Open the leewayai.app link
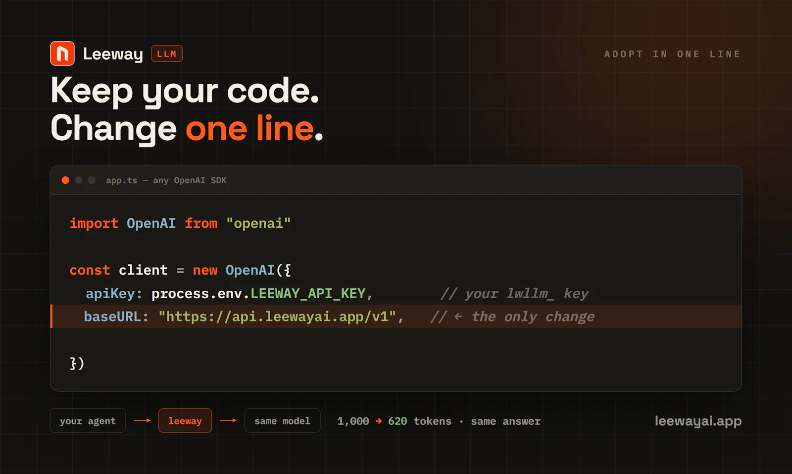792x474 pixels. (x=698, y=421)
